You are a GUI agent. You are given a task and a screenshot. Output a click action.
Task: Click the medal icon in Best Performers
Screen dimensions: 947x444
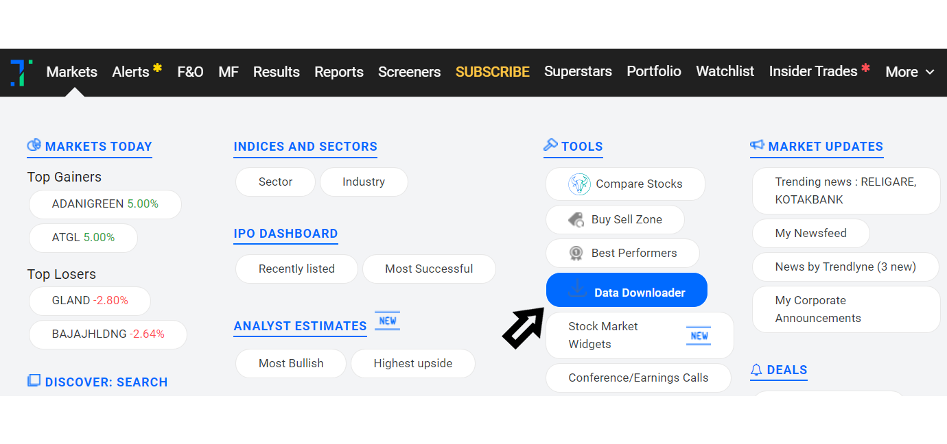[576, 254]
